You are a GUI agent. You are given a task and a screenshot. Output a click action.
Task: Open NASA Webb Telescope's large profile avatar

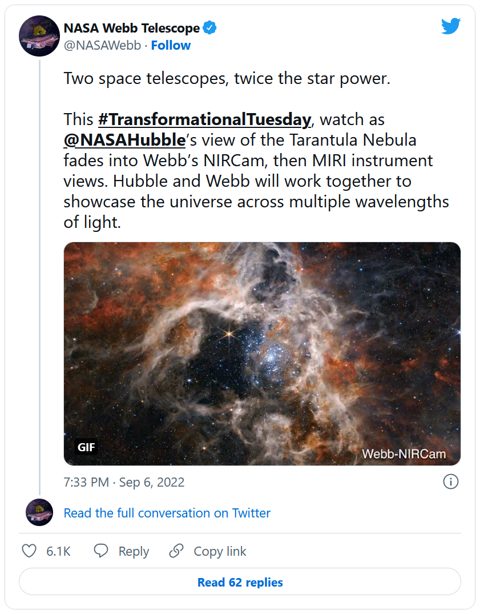click(39, 36)
